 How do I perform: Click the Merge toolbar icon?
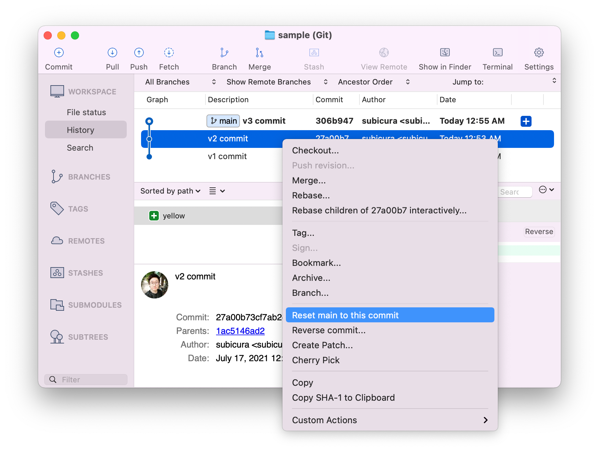point(260,52)
